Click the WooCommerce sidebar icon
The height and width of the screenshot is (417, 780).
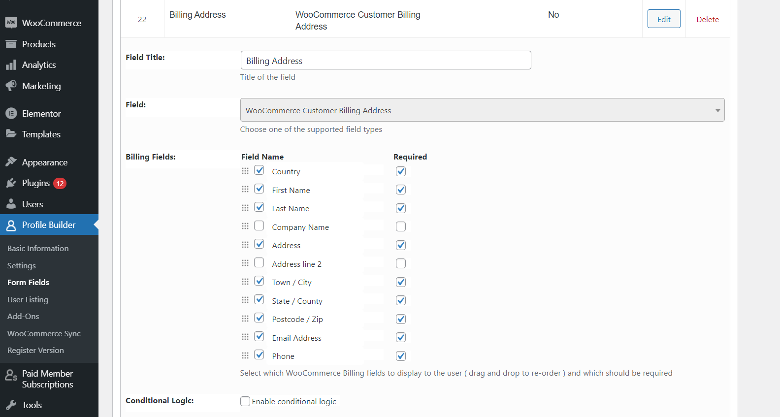pos(11,23)
